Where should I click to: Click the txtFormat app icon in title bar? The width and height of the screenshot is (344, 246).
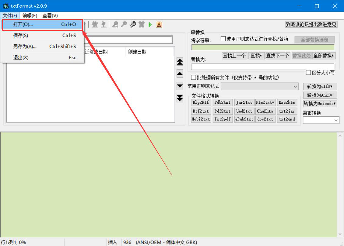coord(6,6)
